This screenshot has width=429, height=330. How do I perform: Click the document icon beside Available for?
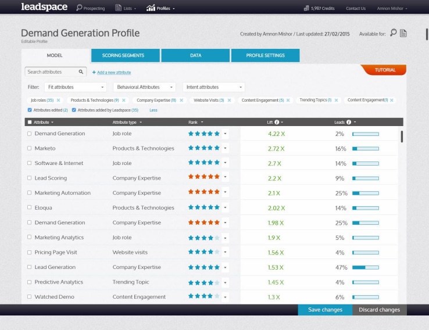click(403, 33)
